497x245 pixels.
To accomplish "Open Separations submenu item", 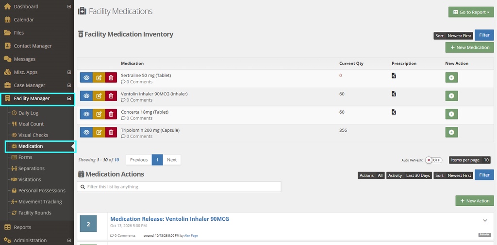I will [x=32, y=168].
